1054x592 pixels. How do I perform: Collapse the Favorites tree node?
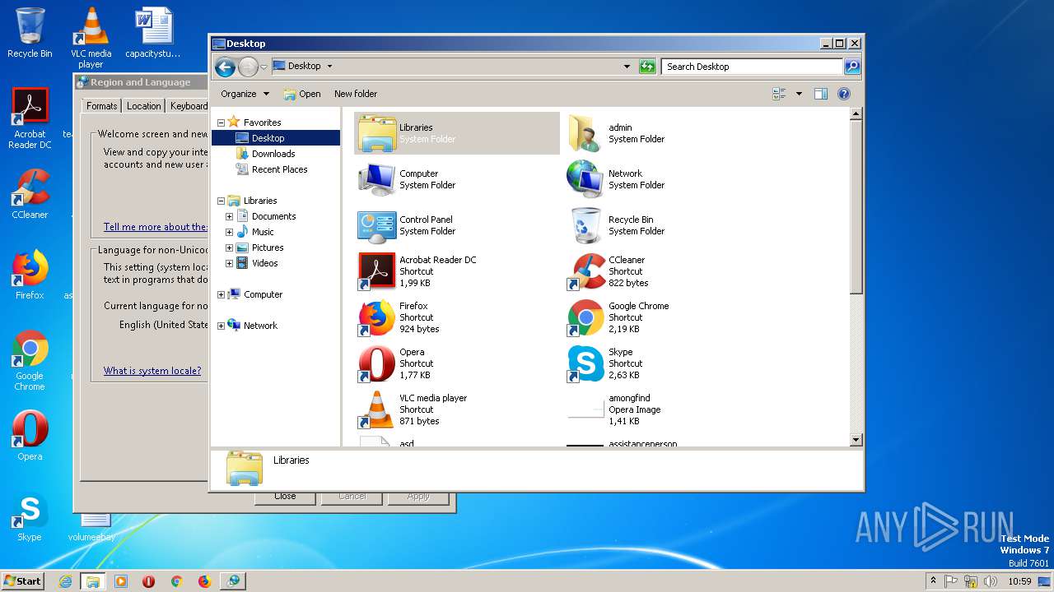pyautogui.click(x=221, y=123)
